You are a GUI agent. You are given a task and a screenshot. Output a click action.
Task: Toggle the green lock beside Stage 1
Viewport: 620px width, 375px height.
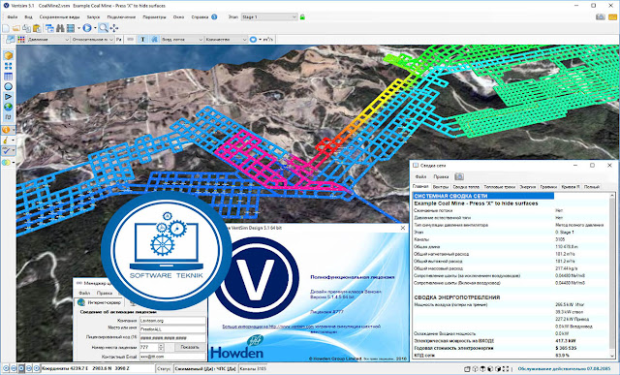coord(302,17)
